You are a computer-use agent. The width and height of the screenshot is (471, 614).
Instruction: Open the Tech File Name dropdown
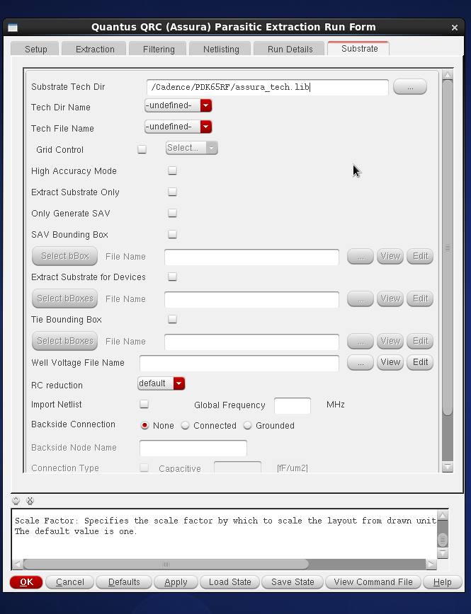(178, 127)
